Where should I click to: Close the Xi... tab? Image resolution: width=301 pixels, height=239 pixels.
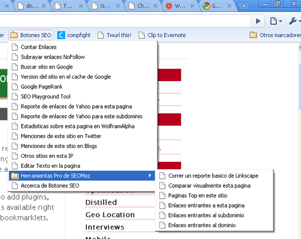click(x=118, y=6)
